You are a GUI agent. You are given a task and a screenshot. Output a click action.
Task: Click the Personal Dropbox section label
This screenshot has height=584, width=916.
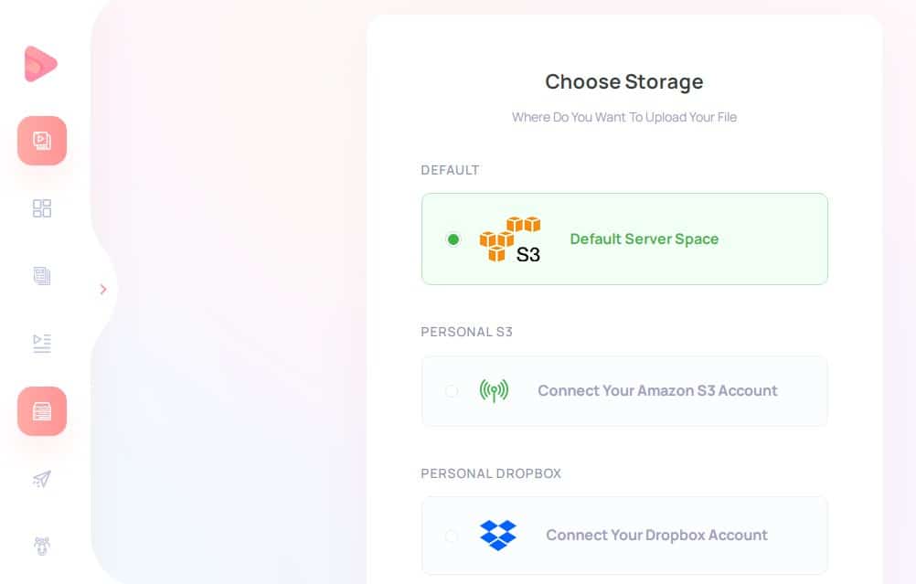491,473
